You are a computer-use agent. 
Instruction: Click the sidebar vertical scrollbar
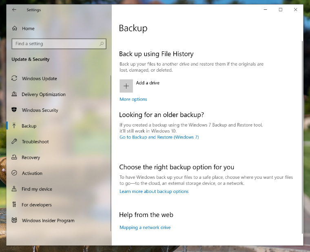(111, 153)
